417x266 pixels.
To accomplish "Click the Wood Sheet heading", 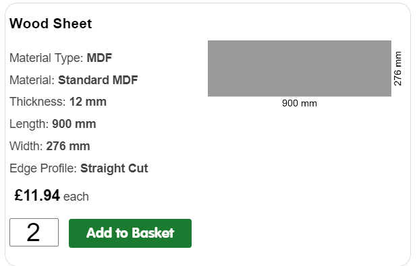I will [51, 24].
